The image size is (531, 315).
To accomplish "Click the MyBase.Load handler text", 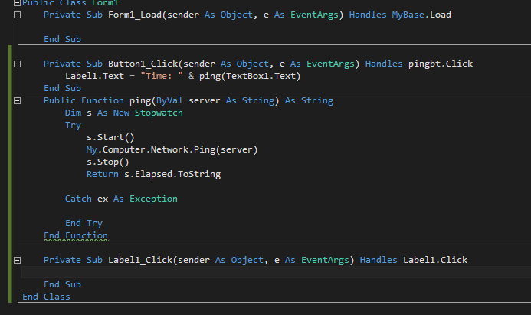I will tap(421, 15).
